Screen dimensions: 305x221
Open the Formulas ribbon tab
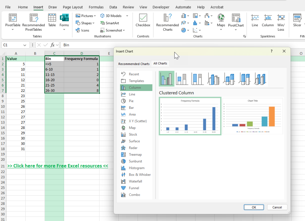(x=96, y=7)
